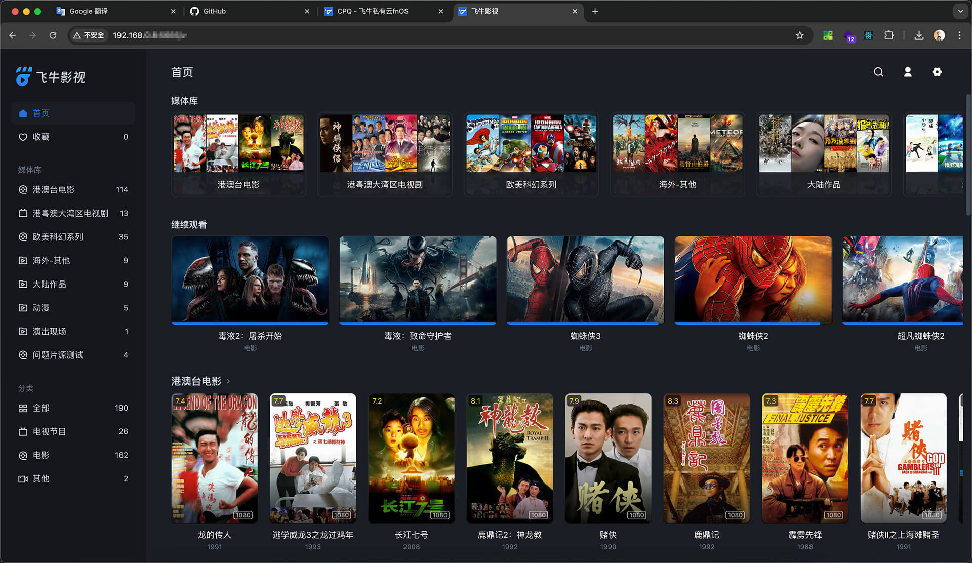
Task: Open 收藏 favorites in sidebar
Action: coord(73,137)
